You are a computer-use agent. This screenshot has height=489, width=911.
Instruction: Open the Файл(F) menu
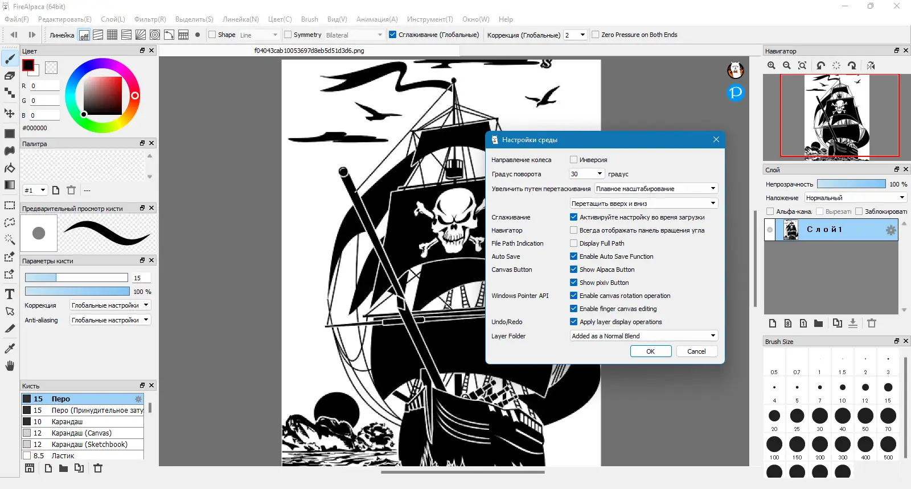pyautogui.click(x=17, y=19)
